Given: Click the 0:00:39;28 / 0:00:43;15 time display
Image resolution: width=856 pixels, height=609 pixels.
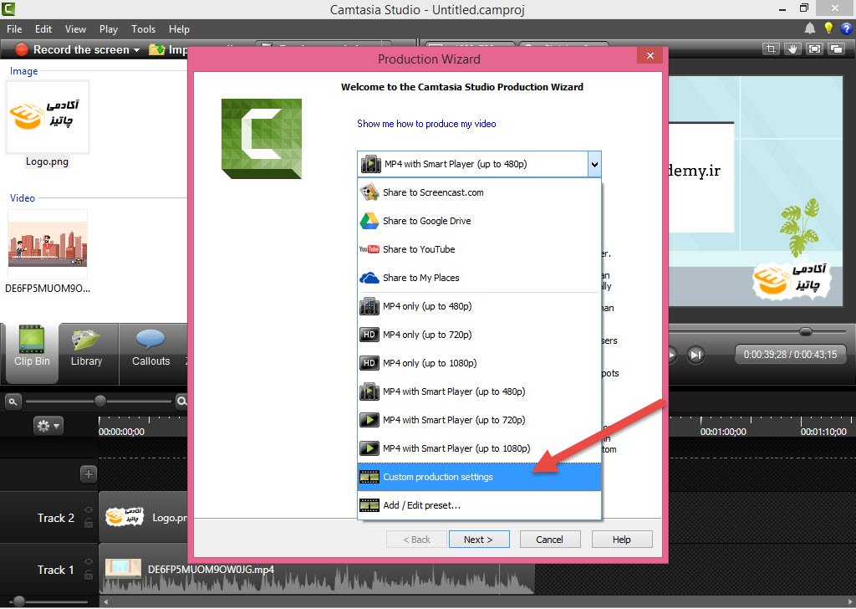Looking at the screenshot, I should [790, 355].
